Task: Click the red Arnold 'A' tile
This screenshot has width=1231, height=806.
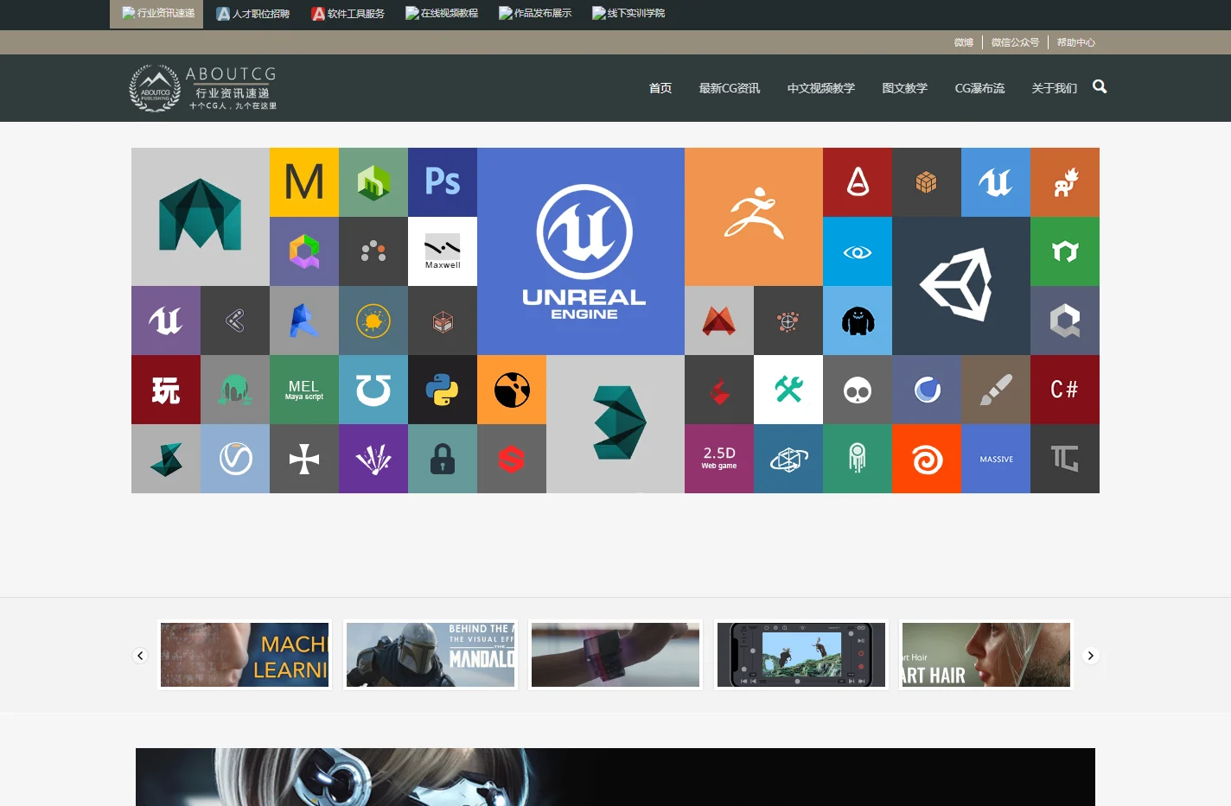Action: tap(858, 182)
